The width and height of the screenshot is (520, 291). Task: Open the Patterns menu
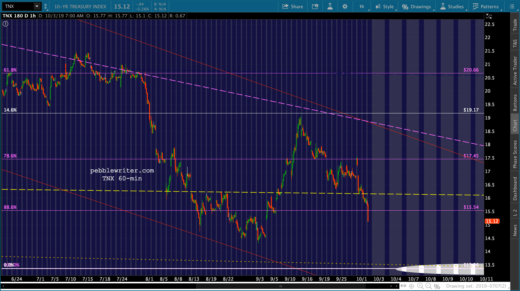486,6
